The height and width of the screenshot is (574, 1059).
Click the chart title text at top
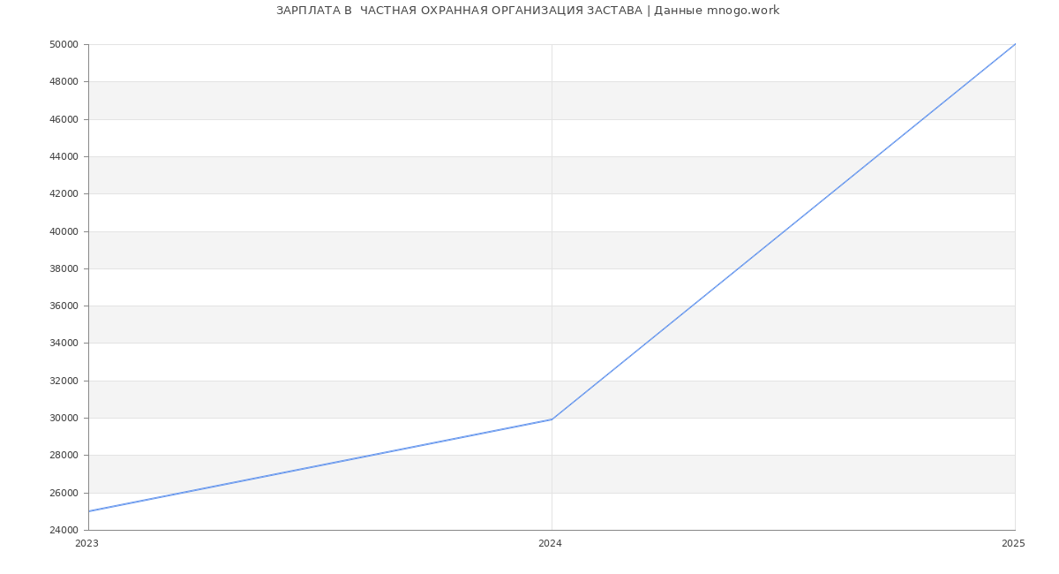528,11
